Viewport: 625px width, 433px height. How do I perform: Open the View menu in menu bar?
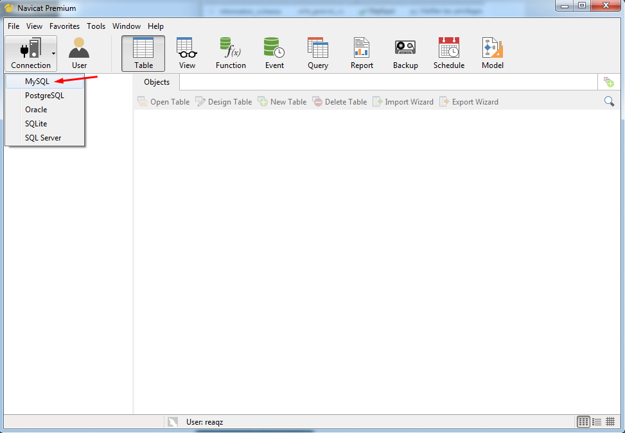pyautogui.click(x=34, y=26)
